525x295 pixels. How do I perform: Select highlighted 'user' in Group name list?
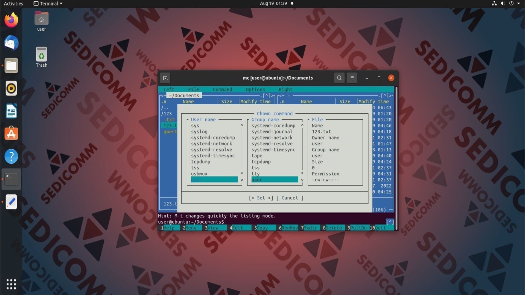click(275, 180)
